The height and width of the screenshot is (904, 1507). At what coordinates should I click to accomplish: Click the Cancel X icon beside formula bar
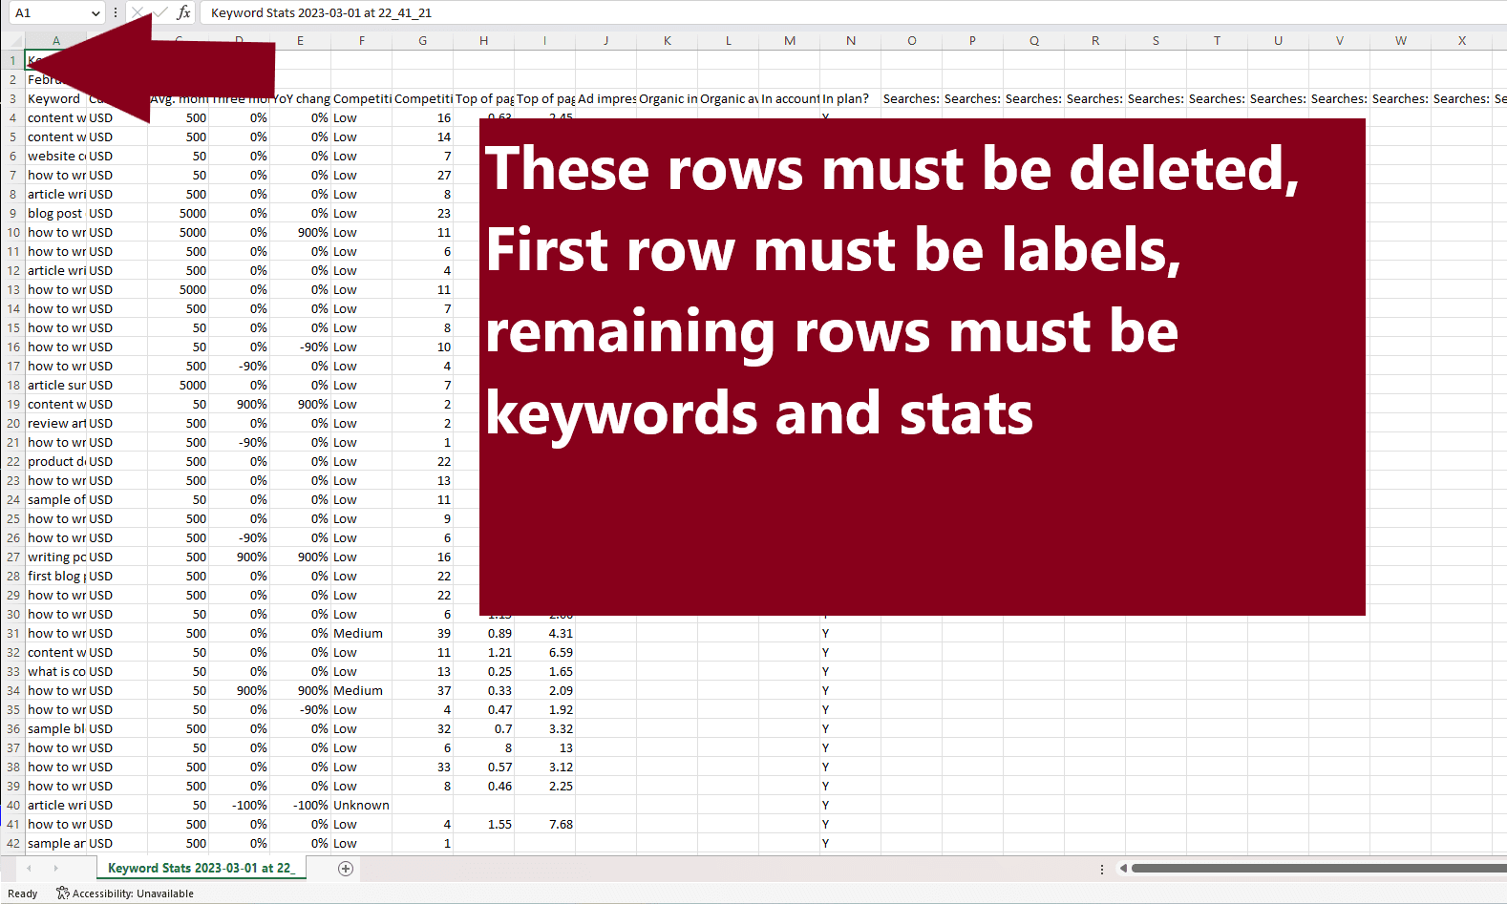coord(138,12)
